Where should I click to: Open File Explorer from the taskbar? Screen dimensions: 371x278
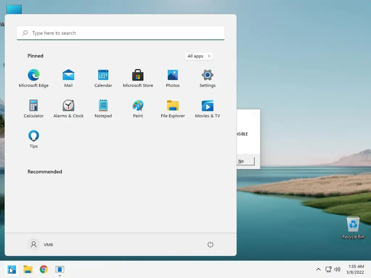tap(28, 269)
